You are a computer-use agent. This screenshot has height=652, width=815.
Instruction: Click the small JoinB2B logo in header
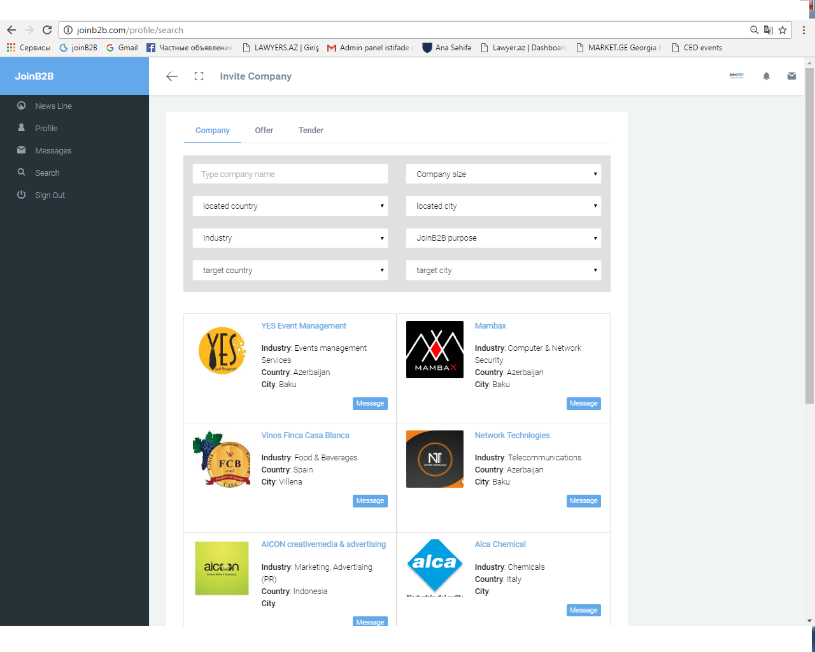click(x=736, y=76)
